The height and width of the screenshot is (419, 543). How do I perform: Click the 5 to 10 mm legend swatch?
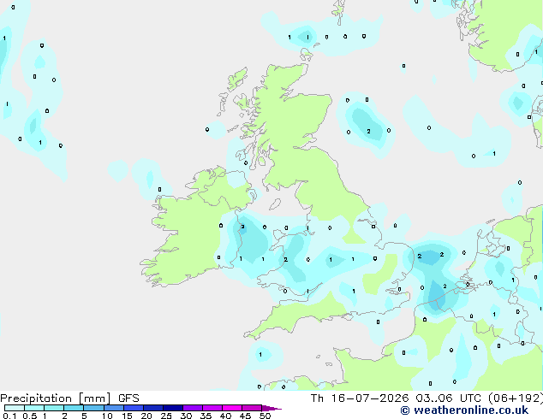pyautogui.click(x=93, y=408)
